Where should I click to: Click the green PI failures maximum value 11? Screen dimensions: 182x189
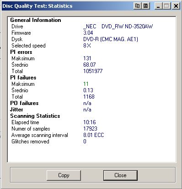pos(86,84)
